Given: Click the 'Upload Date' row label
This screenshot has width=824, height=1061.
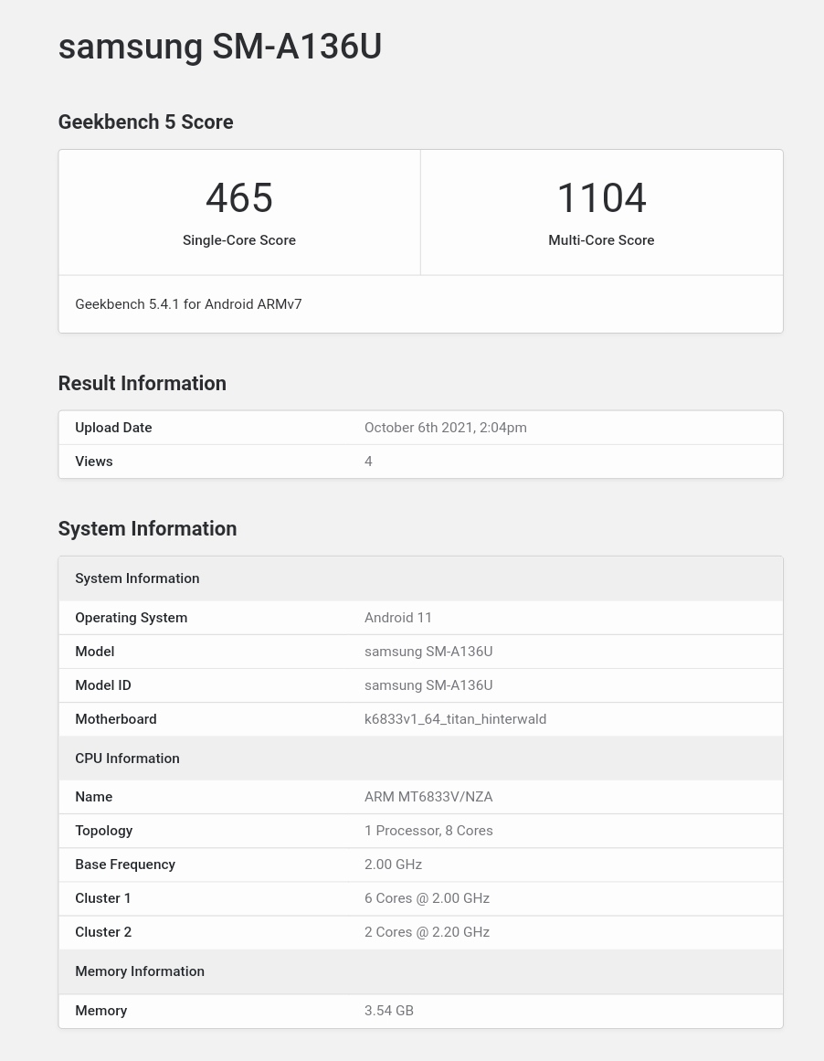Looking at the screenshot, I should (x=113, y=428).
